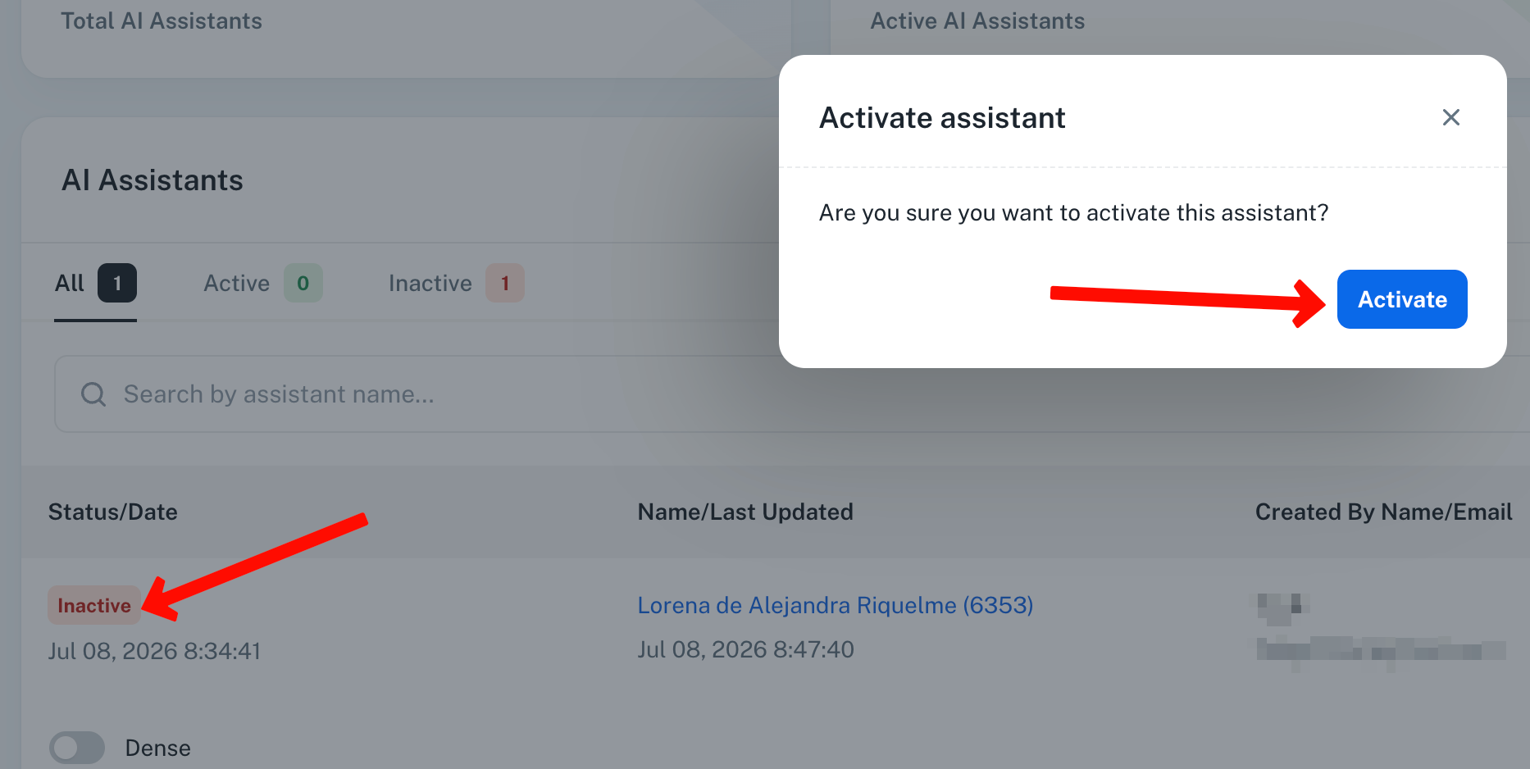Click the timestamp Jul 08, 2026 8:47:40
The image size is (1530, 769).
746,649
